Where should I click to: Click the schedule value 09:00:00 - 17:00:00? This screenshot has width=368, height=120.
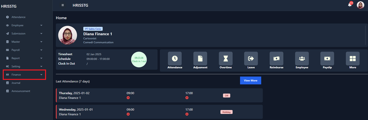click(98, 59)
